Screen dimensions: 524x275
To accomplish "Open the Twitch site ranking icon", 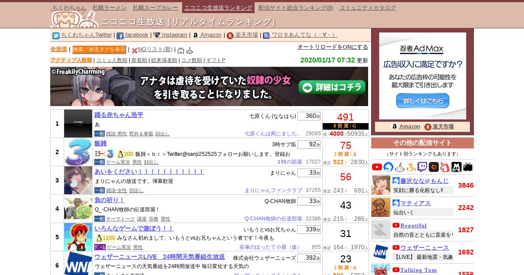I will tap(422, 167).
